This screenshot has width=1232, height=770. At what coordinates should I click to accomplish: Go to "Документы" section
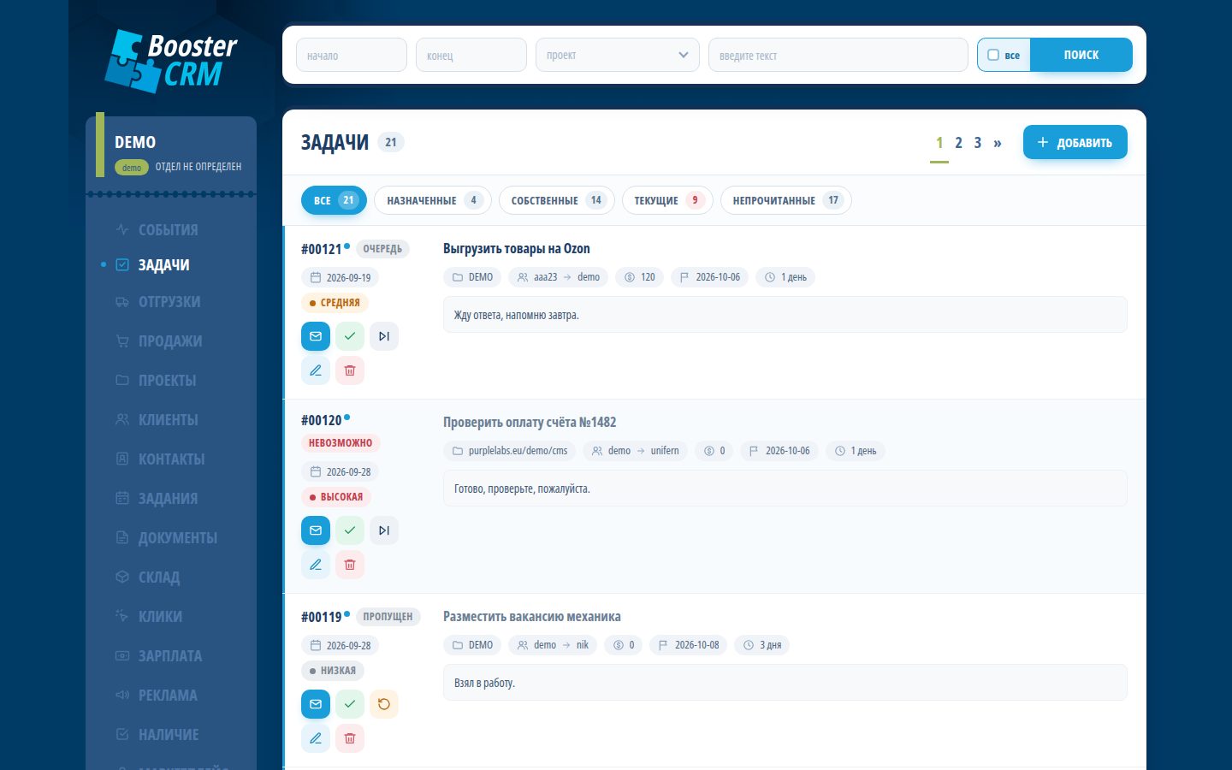click(x=167, y=538)
